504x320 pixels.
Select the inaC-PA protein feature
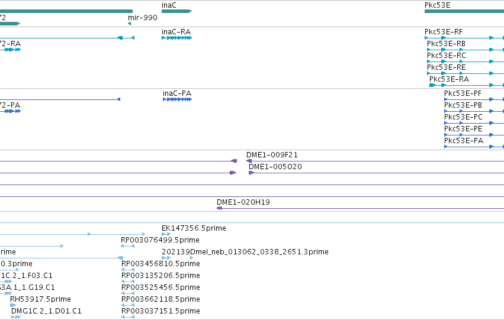point(178,99)
